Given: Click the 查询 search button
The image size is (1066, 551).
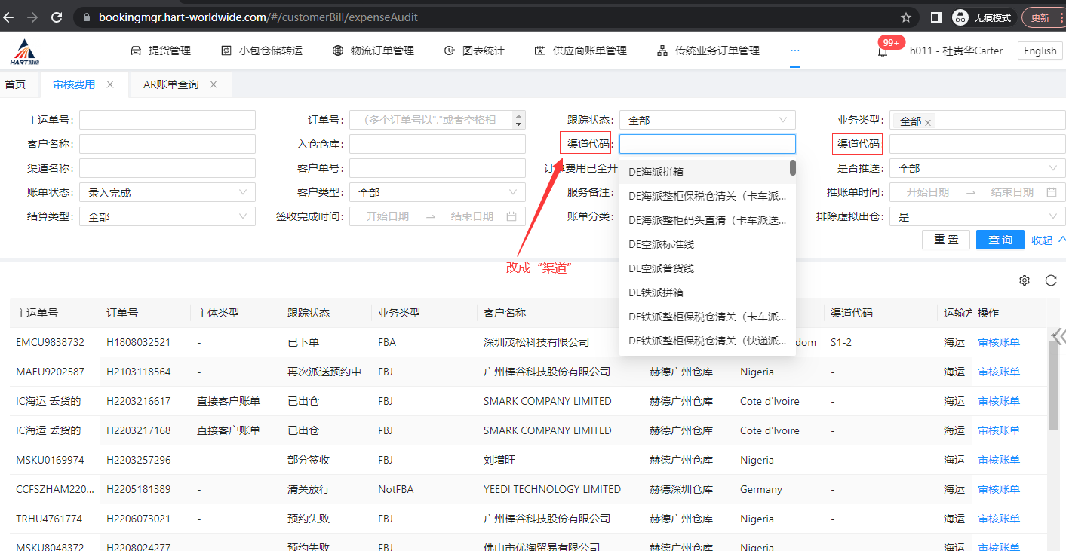Looking at the screenshot, I should (x=1000, y=240).
